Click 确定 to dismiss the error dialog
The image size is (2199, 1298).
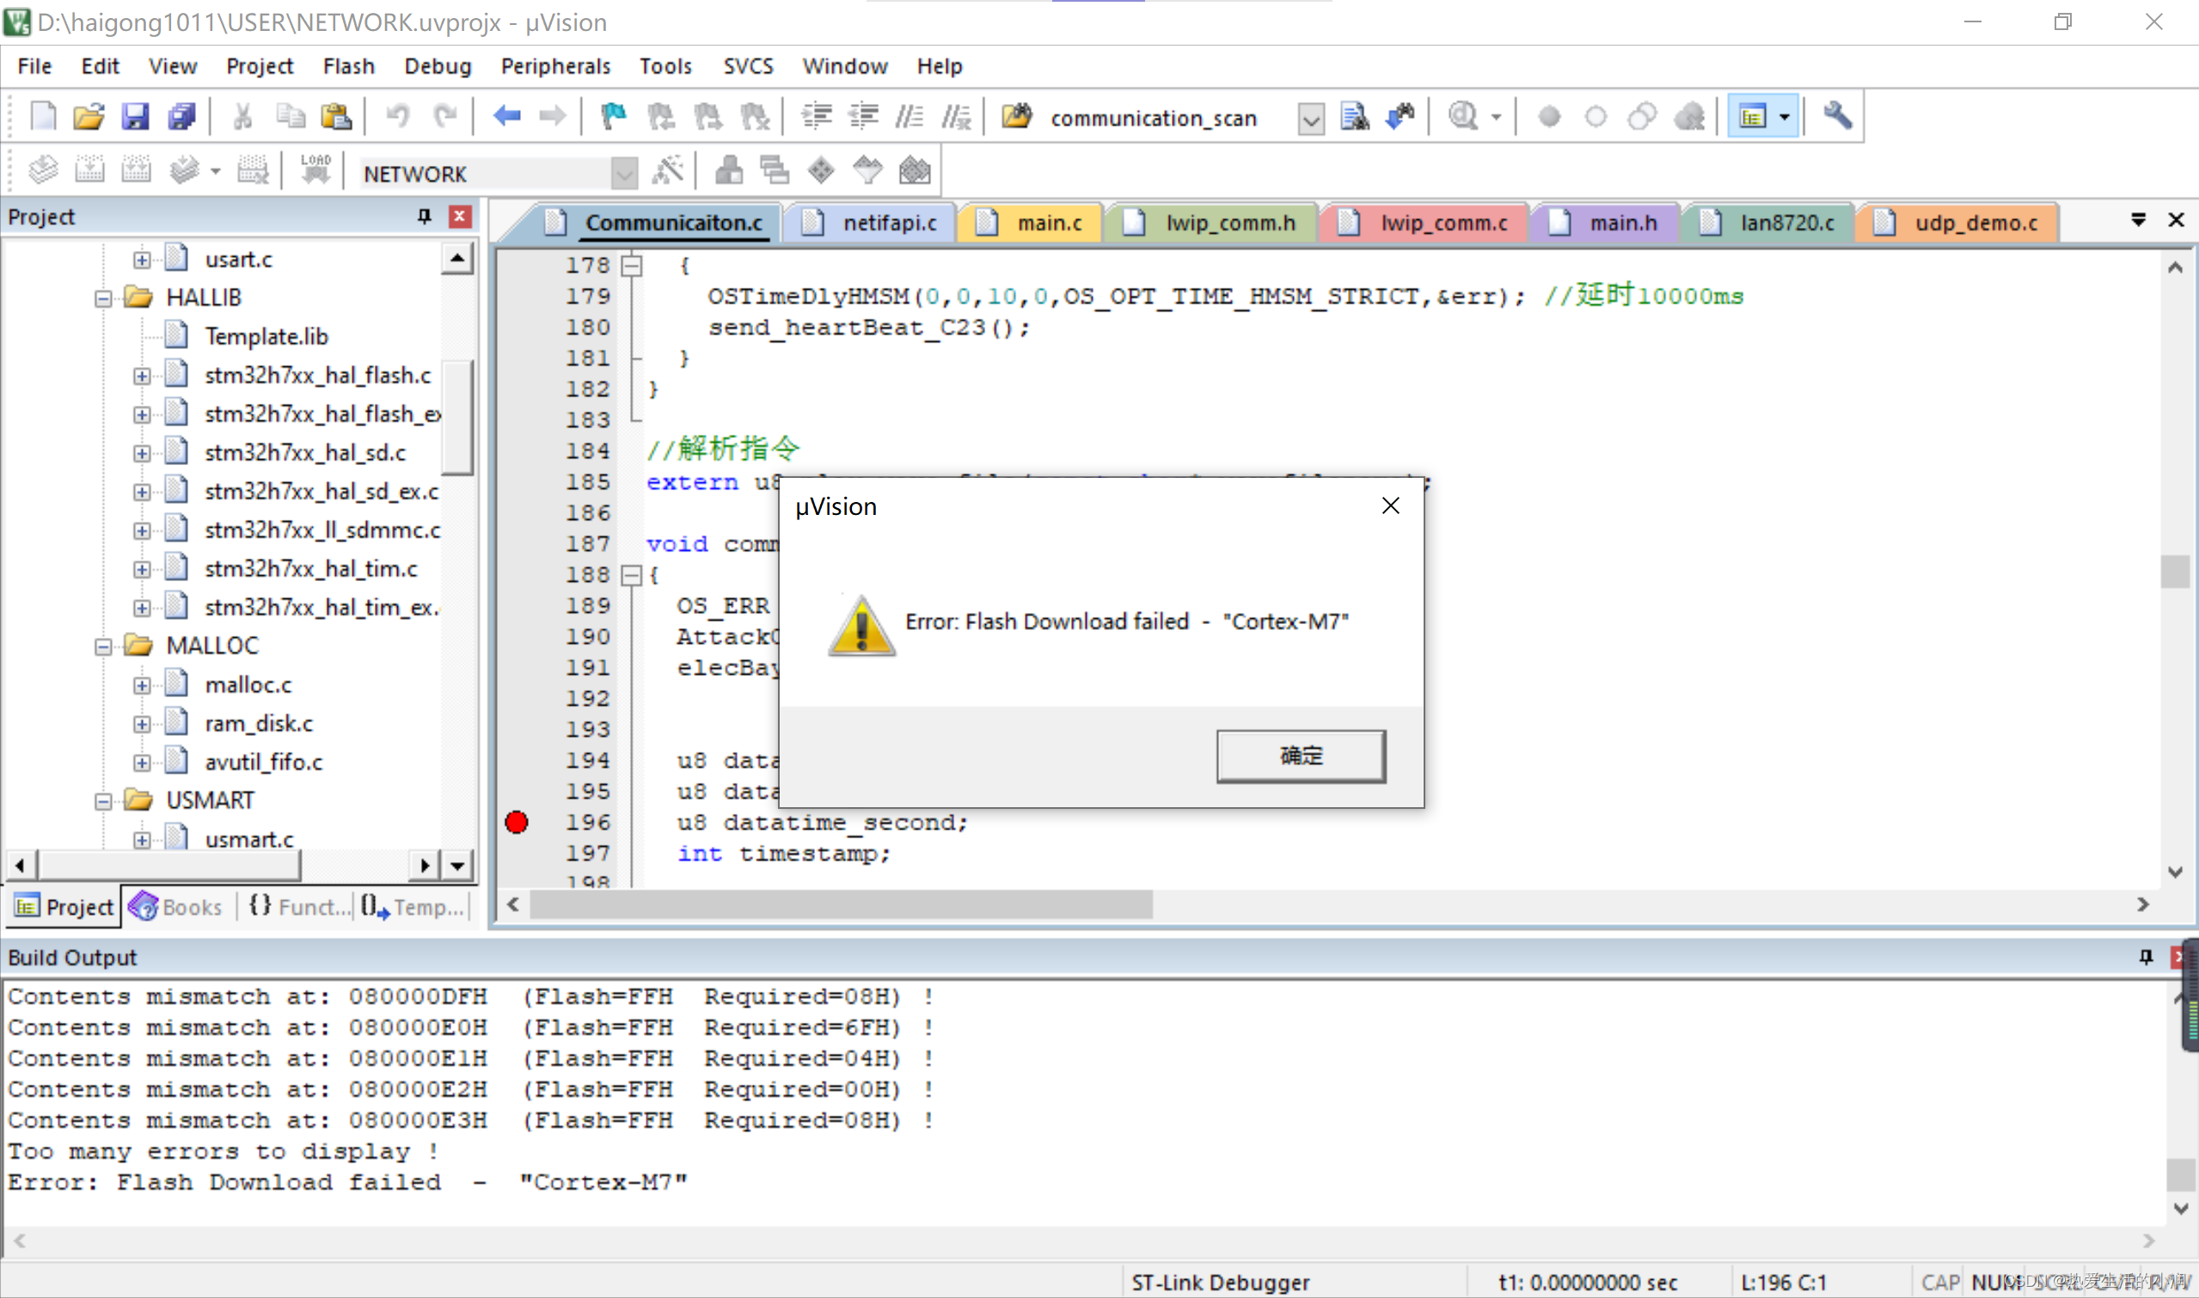[1300, 756]
